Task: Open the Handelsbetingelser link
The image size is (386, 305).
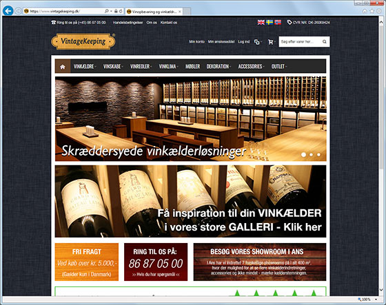Action: point(128,23)
